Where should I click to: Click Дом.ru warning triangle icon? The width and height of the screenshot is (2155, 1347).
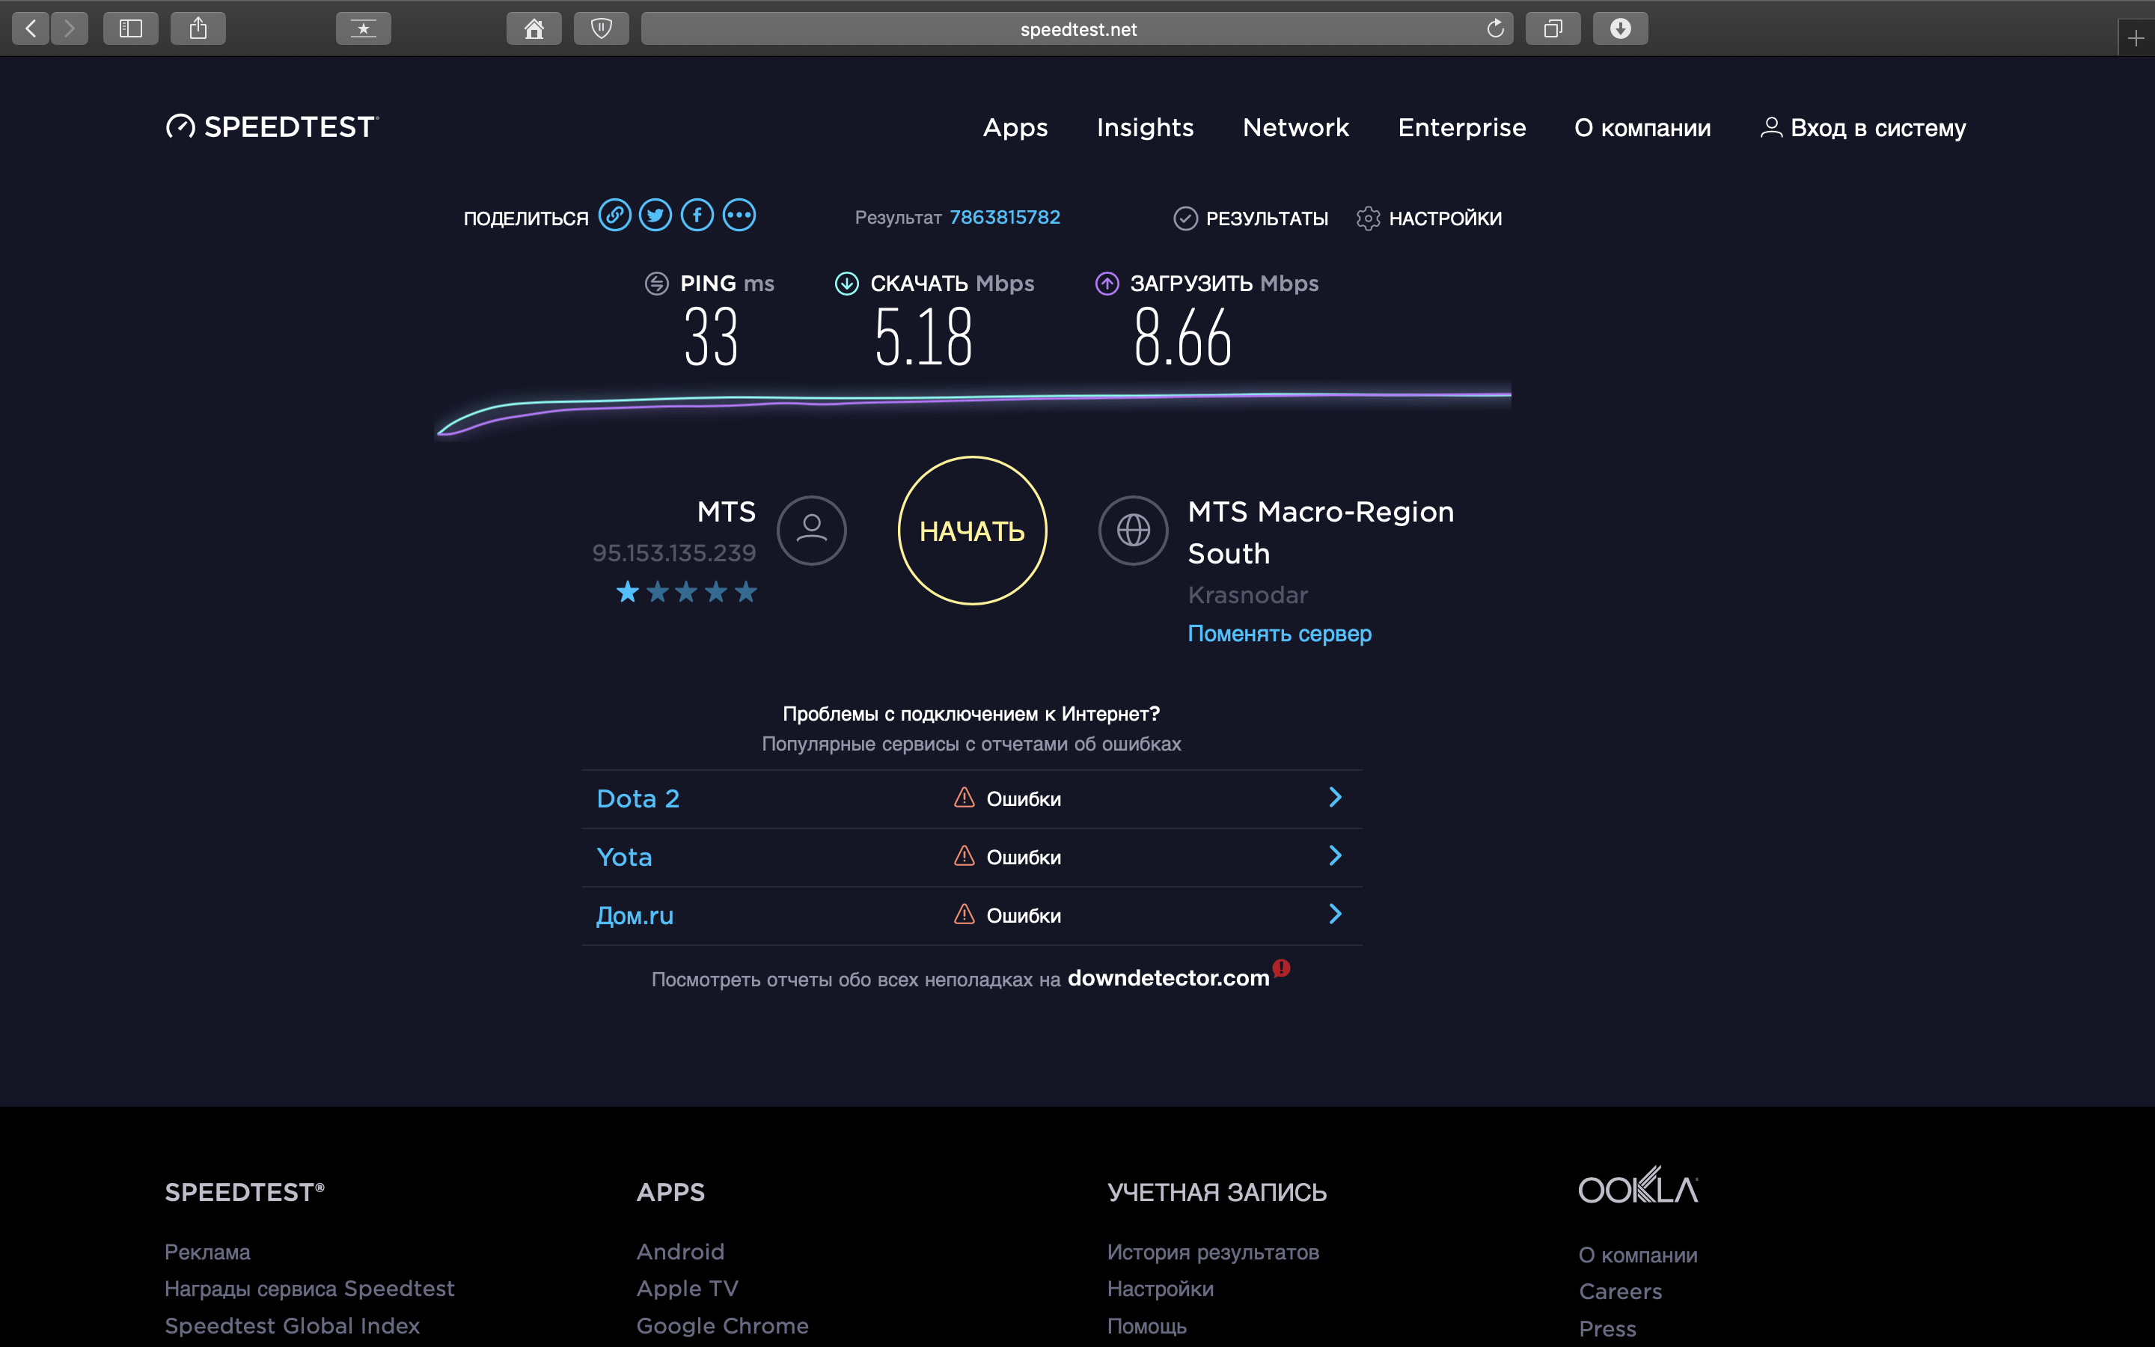pyautogui.click(x=965, y=914)
